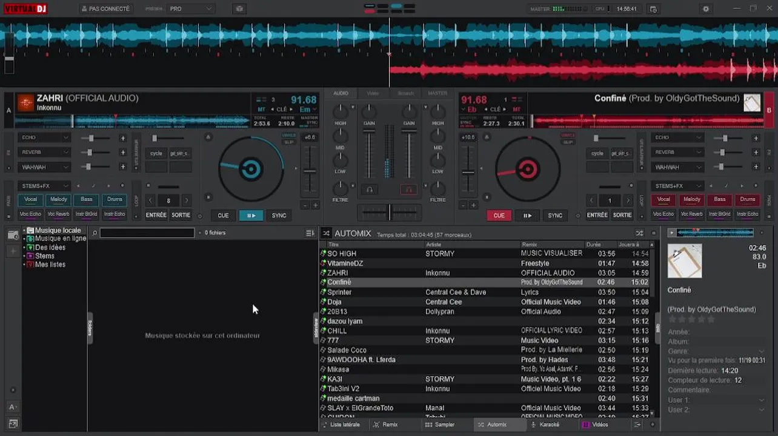This screenshot has width=778, height=436.
Task: Toggle VINYLE mode on deck A
Action: tap(289, 136)
